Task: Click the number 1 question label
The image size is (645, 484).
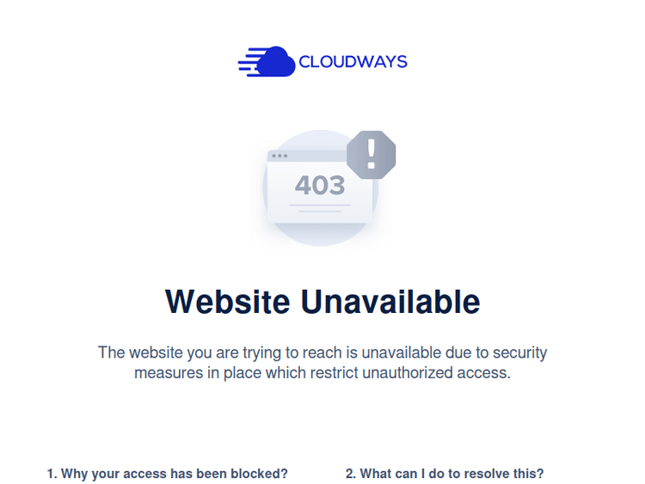Action: [52, 474]
